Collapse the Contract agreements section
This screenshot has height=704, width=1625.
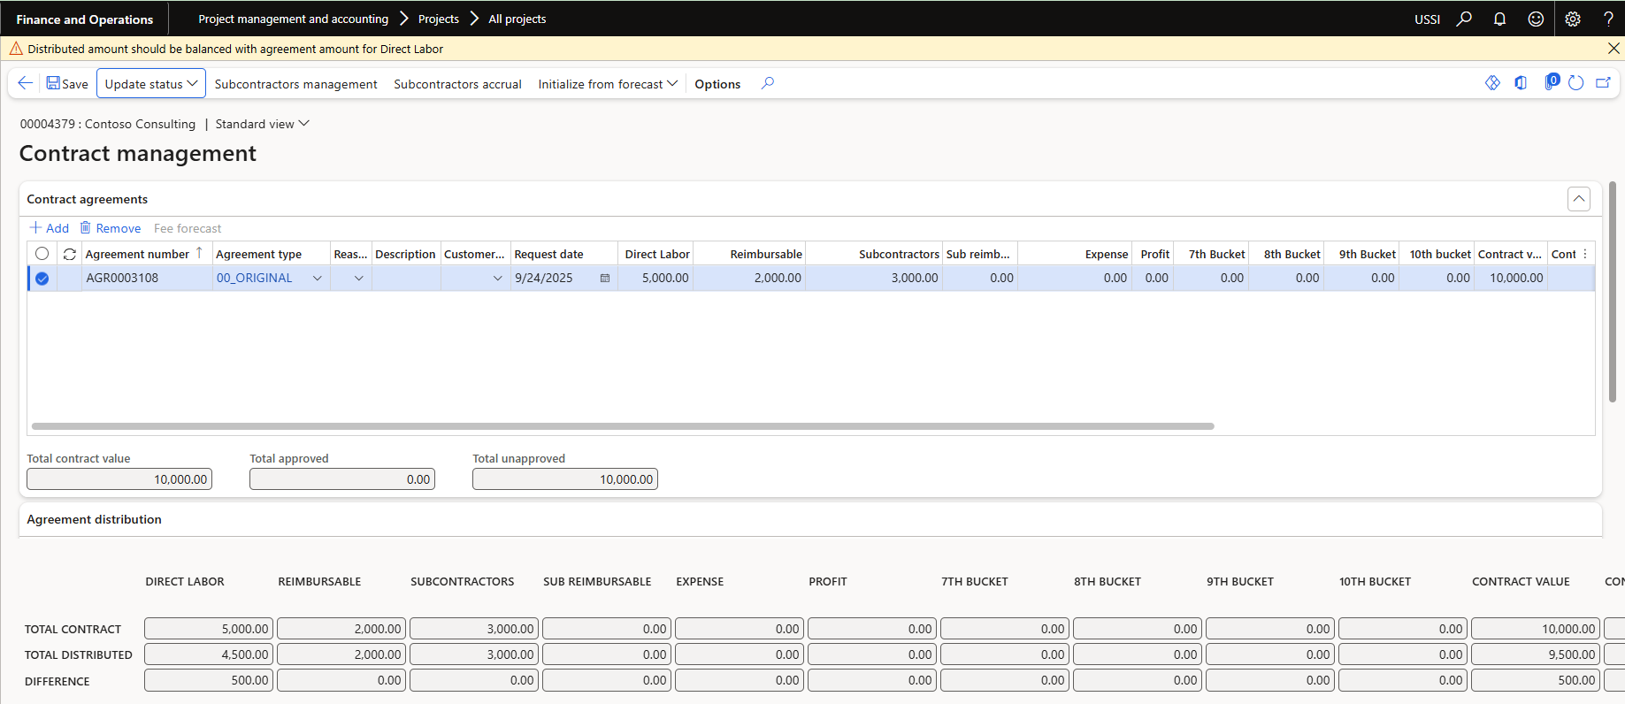click(x=1578, y=199)
